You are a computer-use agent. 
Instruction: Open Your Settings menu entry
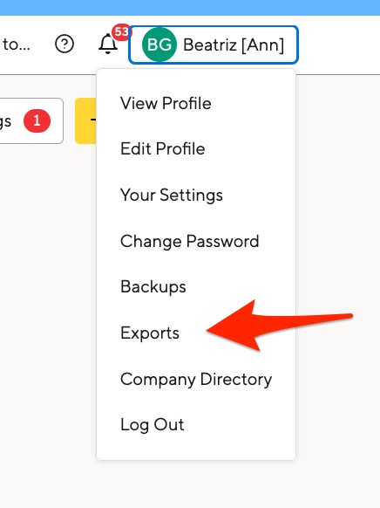[x=172, y=195]
